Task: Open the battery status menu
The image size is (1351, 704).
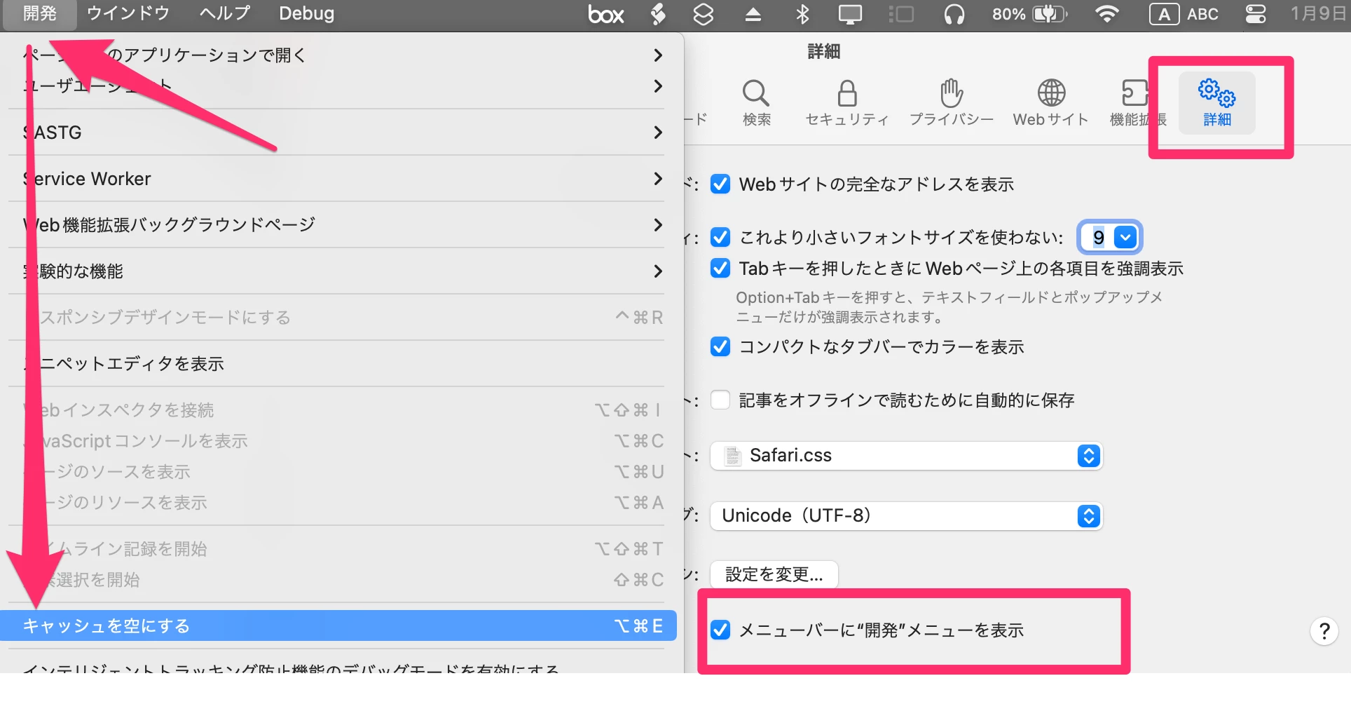Action: [1029, 14]
